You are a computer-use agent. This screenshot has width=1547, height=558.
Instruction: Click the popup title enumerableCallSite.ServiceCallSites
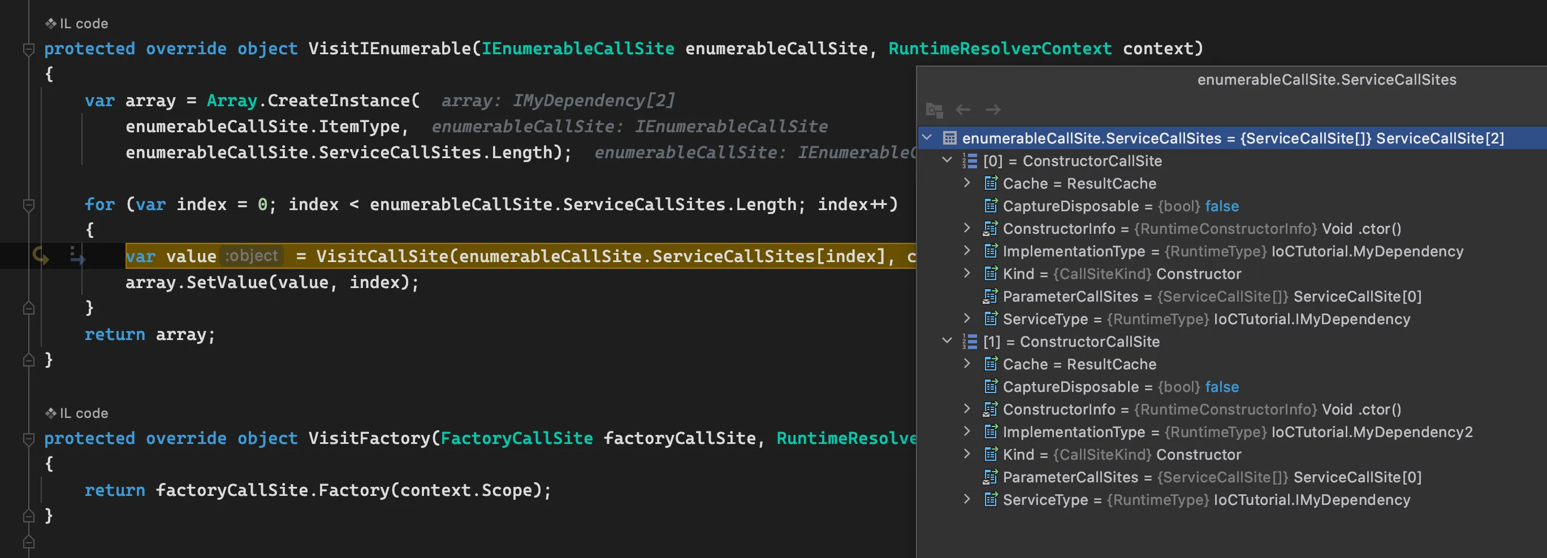1326,80
